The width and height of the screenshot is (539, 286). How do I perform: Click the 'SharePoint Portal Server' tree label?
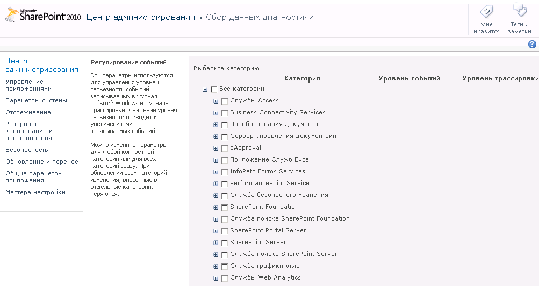pos(268,230)
